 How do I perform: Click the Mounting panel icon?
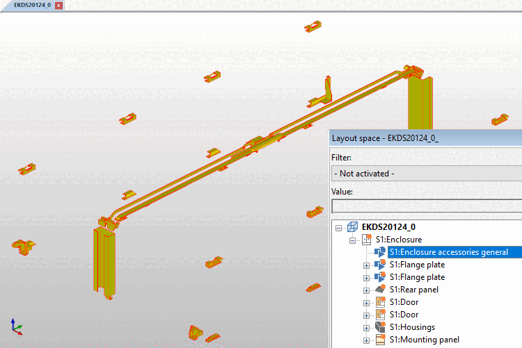380,340
